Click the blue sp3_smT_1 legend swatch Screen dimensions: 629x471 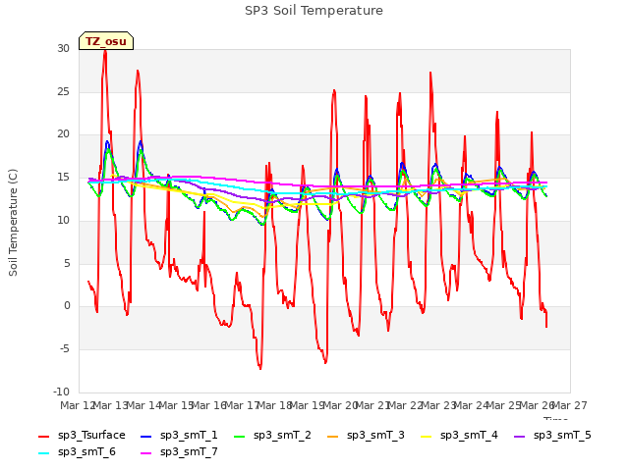[x=146, y=436]
